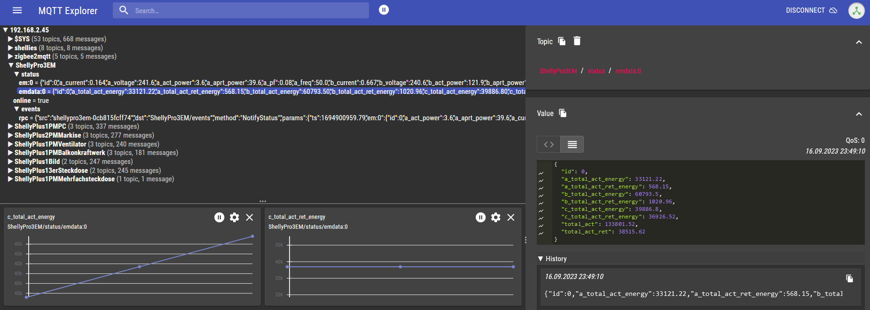Select the highlighted emdata:0 topic row
The width and height of the screenshot is (870, 310).
tap(271, 92)
